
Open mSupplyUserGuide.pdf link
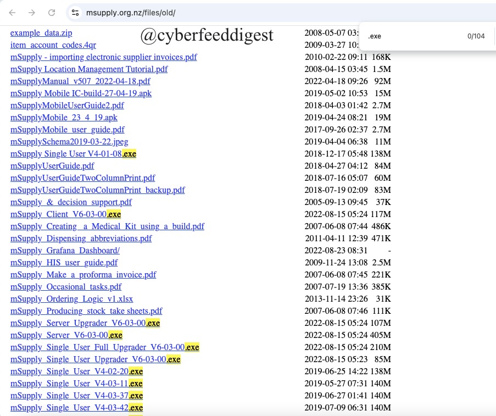click(x=52, y=166)
